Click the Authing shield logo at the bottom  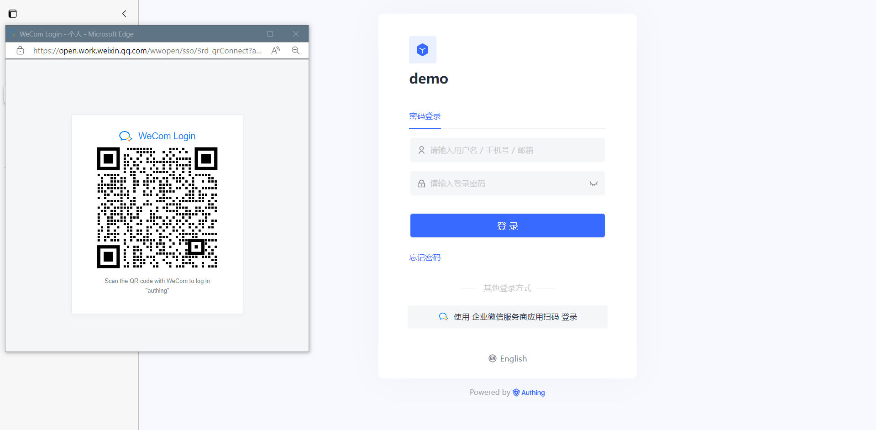click(x=516, y=392)
